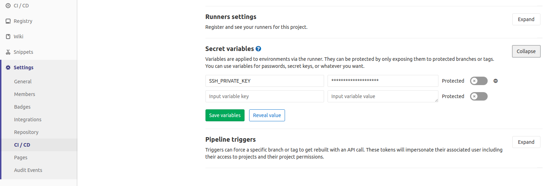Click the Save variables button
The width and height of the screenshot is (551, 186).
coord(225,115)
